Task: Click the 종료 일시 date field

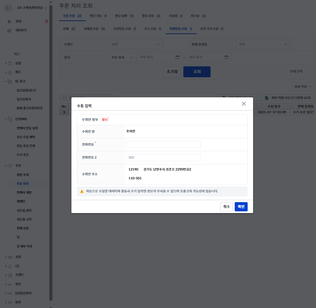Action: 209,57
